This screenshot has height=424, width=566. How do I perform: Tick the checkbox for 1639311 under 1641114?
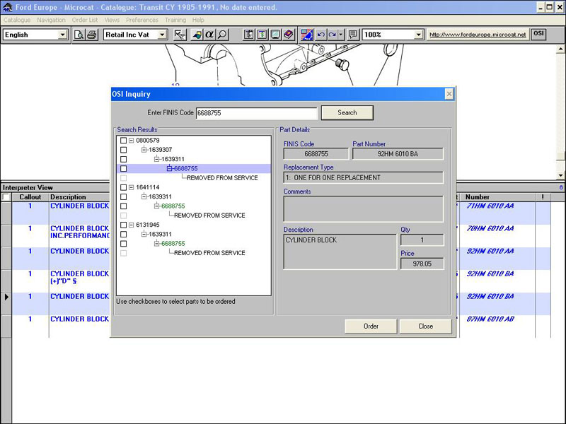pyautogui.click(x=123, y=196)
